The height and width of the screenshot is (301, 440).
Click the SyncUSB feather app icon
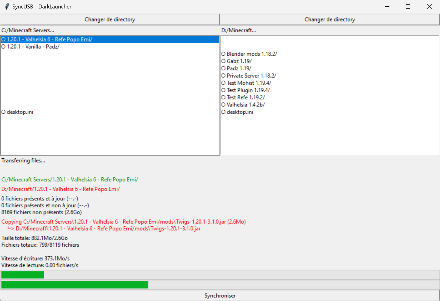(7, 6)
